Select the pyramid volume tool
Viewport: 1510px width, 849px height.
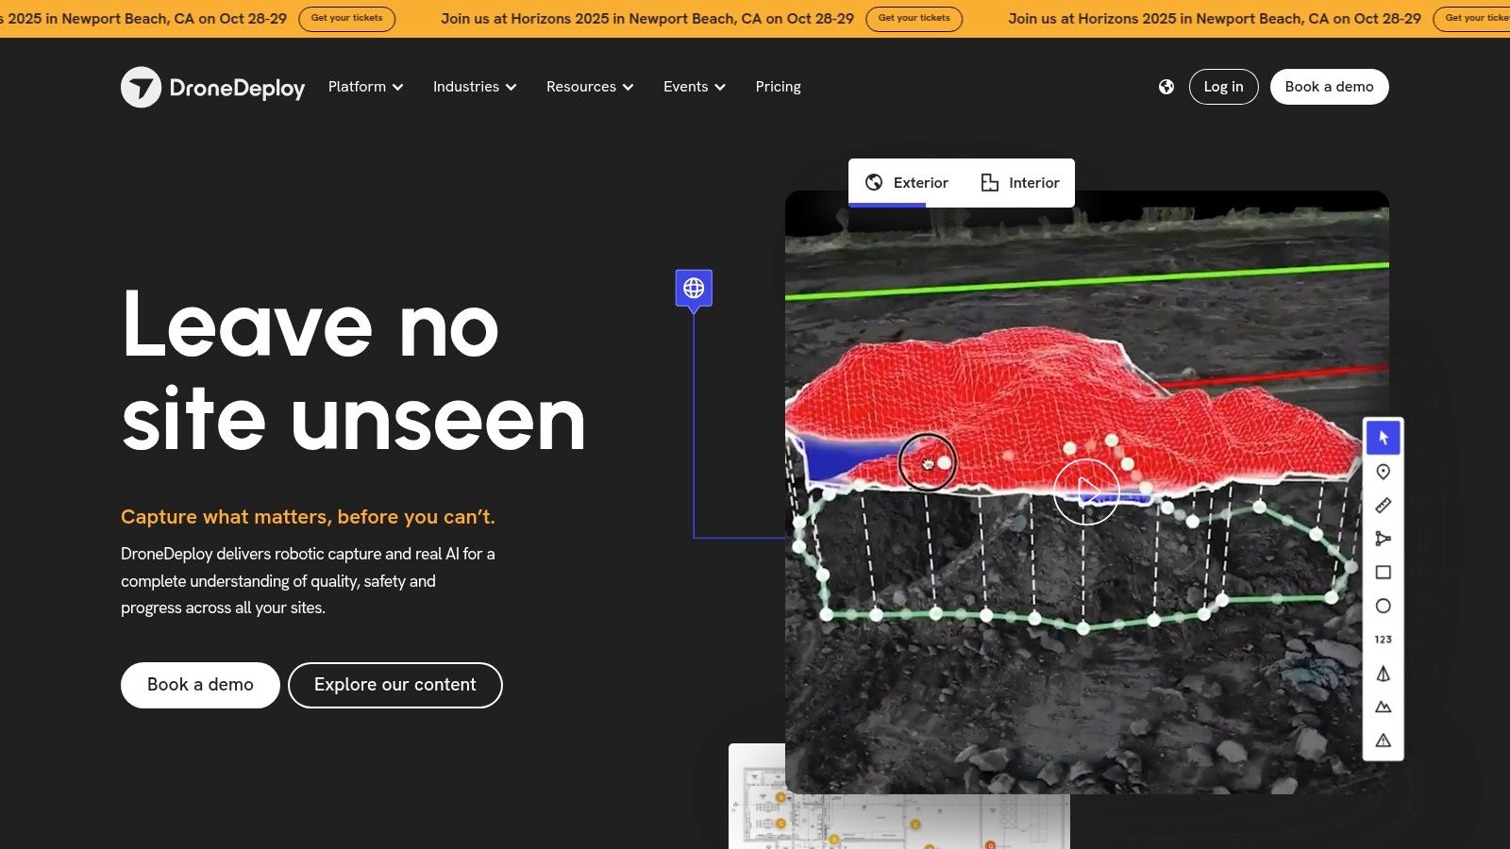tap(1384, 674)
